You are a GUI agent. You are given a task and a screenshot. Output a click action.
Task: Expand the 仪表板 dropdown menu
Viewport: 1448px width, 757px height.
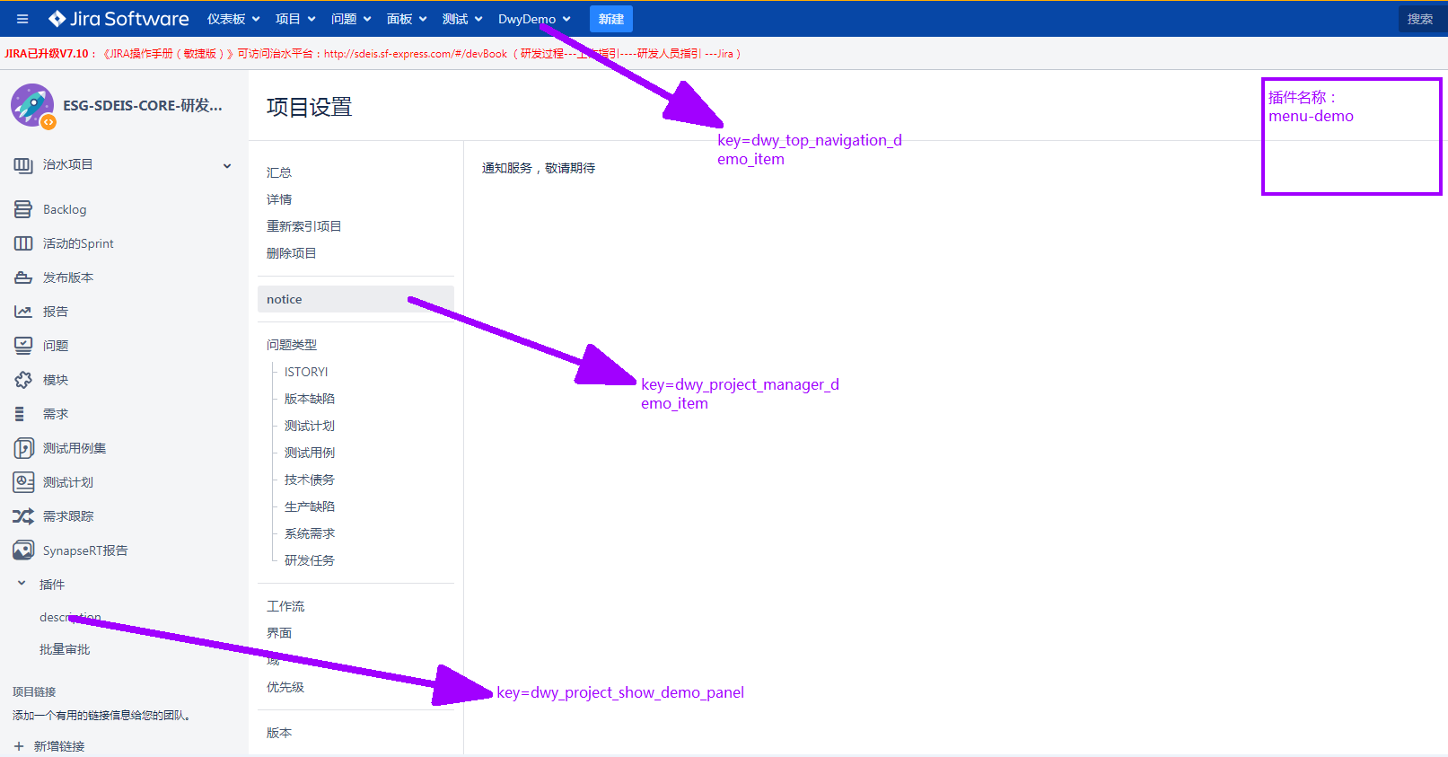233,19
